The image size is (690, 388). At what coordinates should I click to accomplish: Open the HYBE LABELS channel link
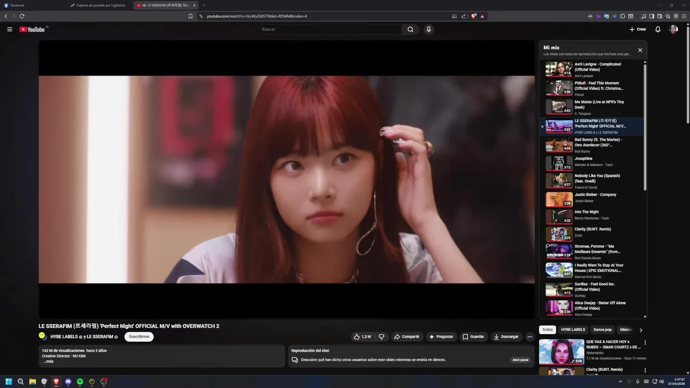coord(64,337)
